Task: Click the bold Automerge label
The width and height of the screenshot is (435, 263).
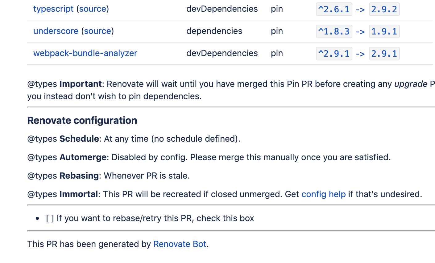Action: 83,157
